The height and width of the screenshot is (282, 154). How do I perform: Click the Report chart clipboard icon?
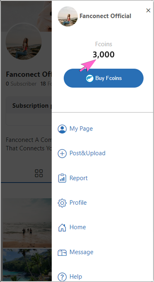click(x=62, y=178)
